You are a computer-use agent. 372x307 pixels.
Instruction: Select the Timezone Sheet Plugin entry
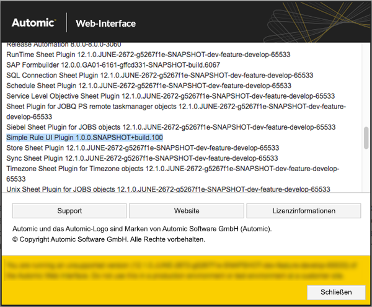[x=172, y=169]
